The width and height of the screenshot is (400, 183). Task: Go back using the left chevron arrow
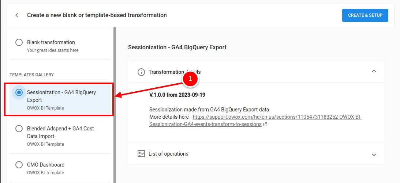coord(17,15)
